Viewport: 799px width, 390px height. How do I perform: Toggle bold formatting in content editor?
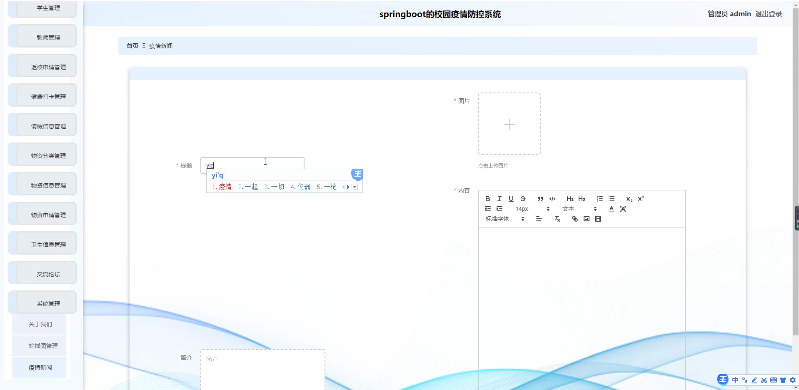pyautogui.click(x=487, y=199)
